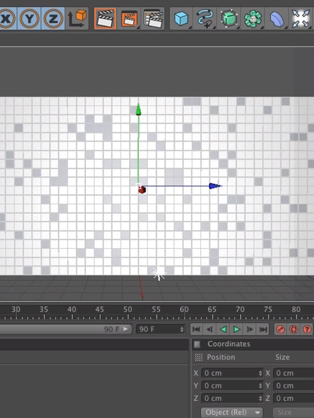Click frame 45 on the timeline ruler
Screen dimensions: 314x418
pos(100,309)
